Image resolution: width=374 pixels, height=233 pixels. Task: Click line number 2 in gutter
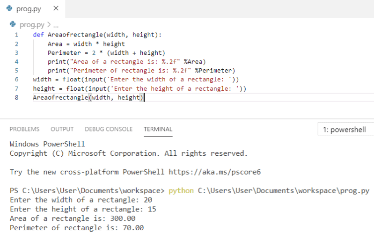(x=16, y=44)
